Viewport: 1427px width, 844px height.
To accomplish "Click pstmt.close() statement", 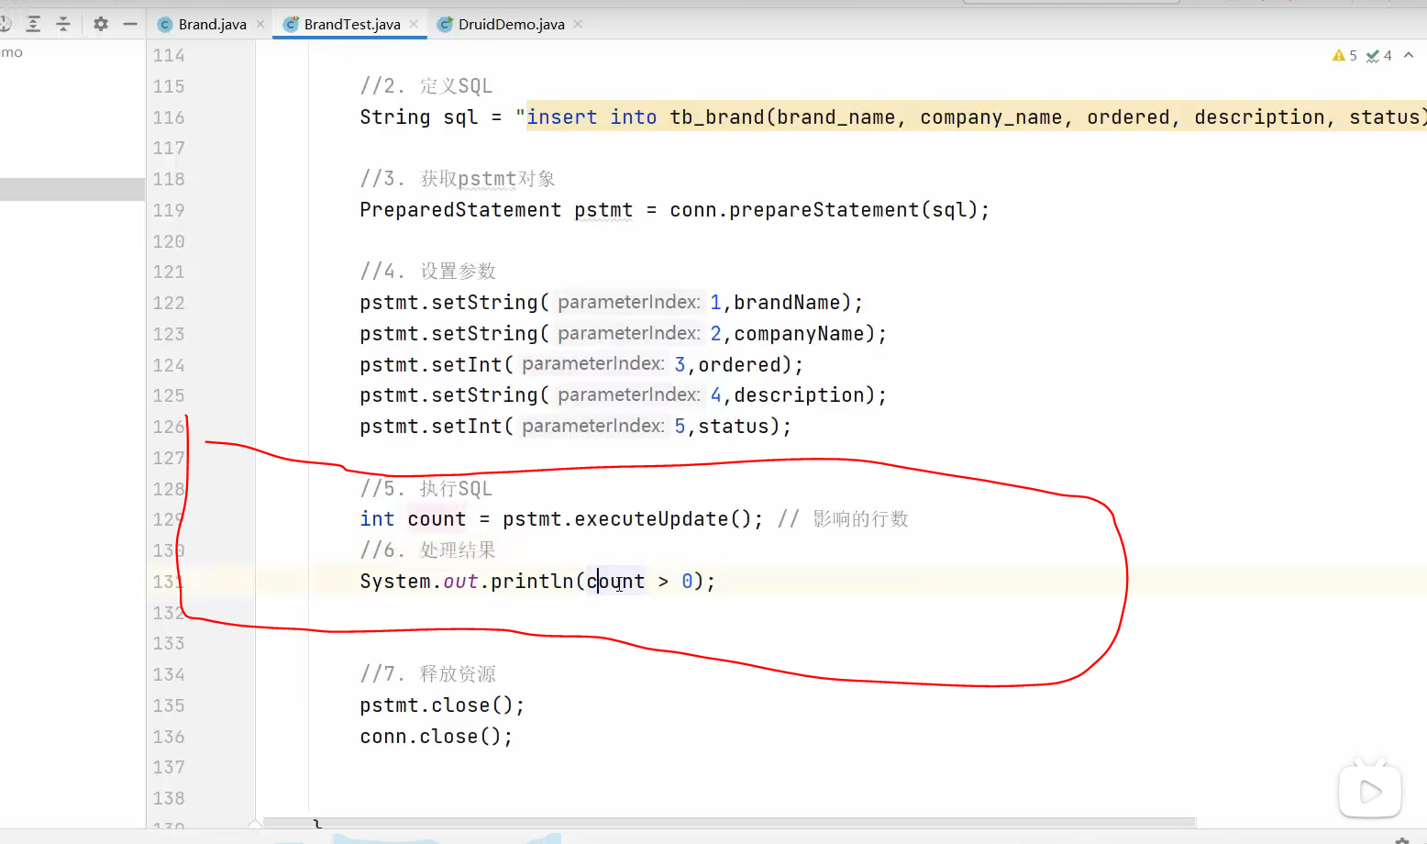I will coord(442,705).
